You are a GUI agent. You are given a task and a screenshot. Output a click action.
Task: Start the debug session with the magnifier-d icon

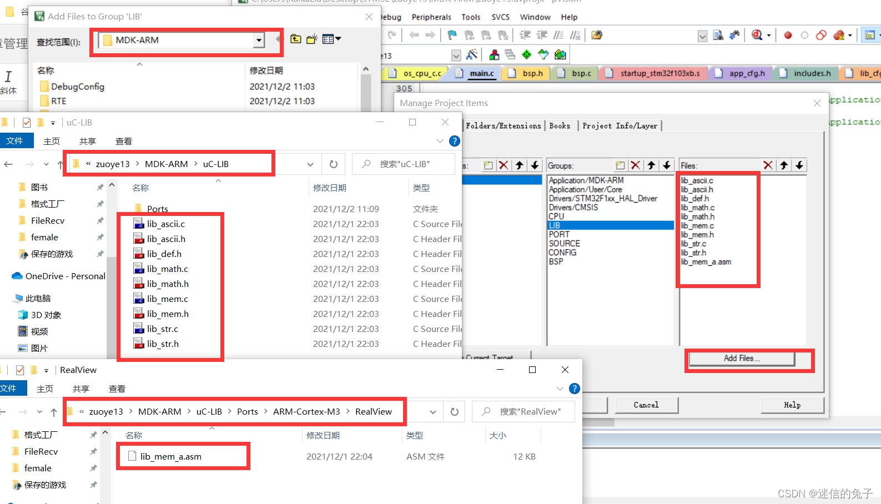point(757,35)
